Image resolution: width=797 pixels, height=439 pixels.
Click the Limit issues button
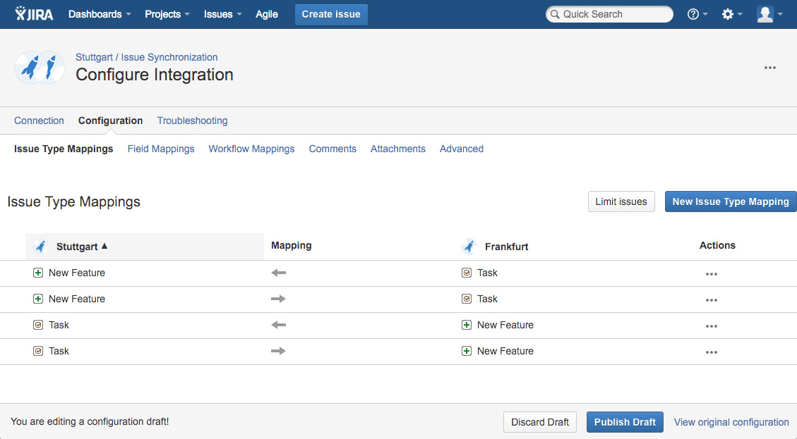tap(621, 202)
